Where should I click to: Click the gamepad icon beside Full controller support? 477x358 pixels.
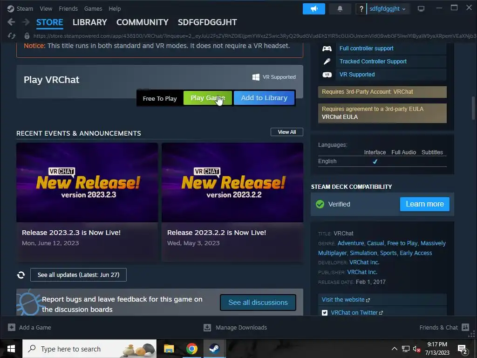[327, 48]
